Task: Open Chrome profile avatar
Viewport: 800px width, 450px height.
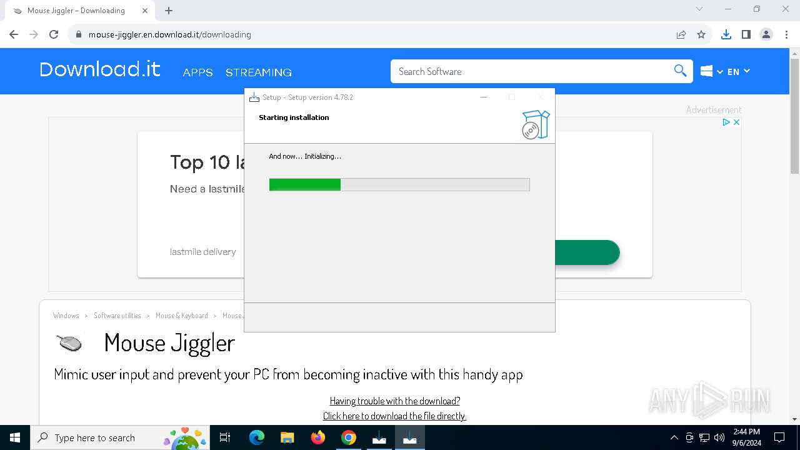Action: click(x=766, y=34)
